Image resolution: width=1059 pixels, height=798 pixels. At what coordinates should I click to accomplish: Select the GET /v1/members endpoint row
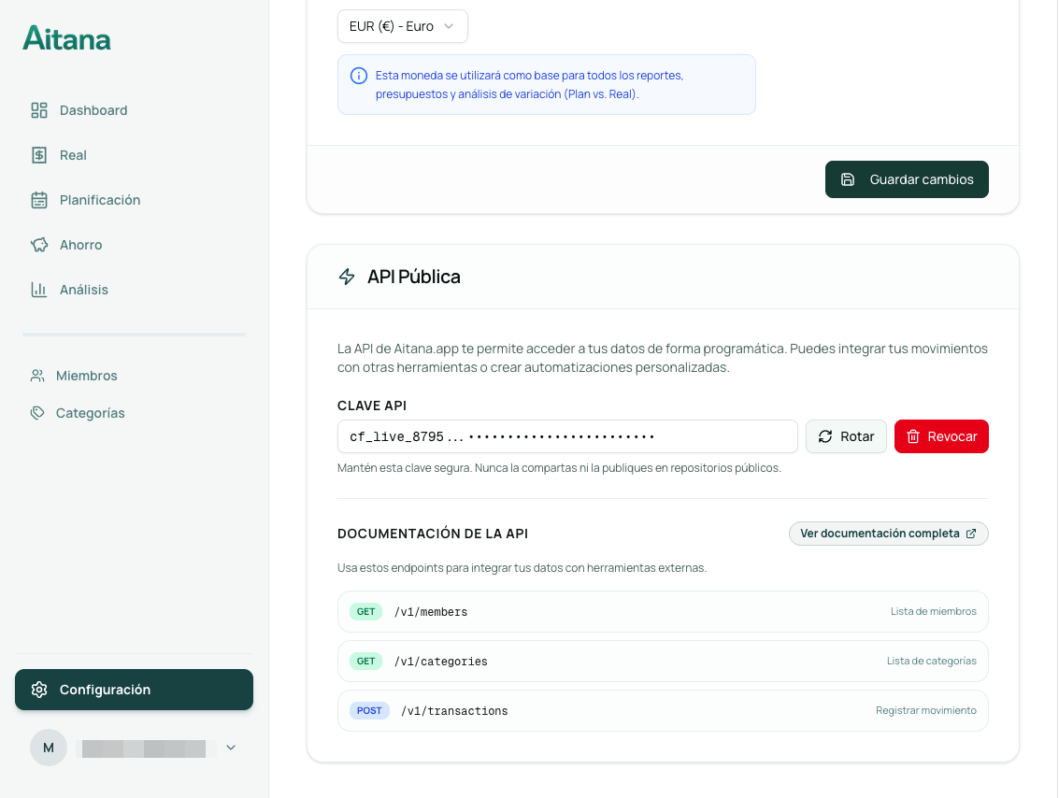pos(662,612)
